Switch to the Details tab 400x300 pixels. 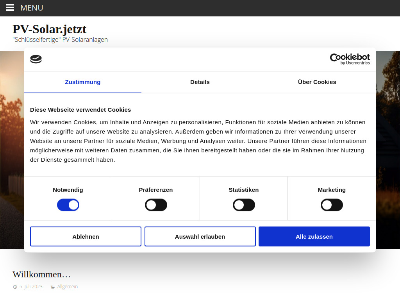[200, 82]
